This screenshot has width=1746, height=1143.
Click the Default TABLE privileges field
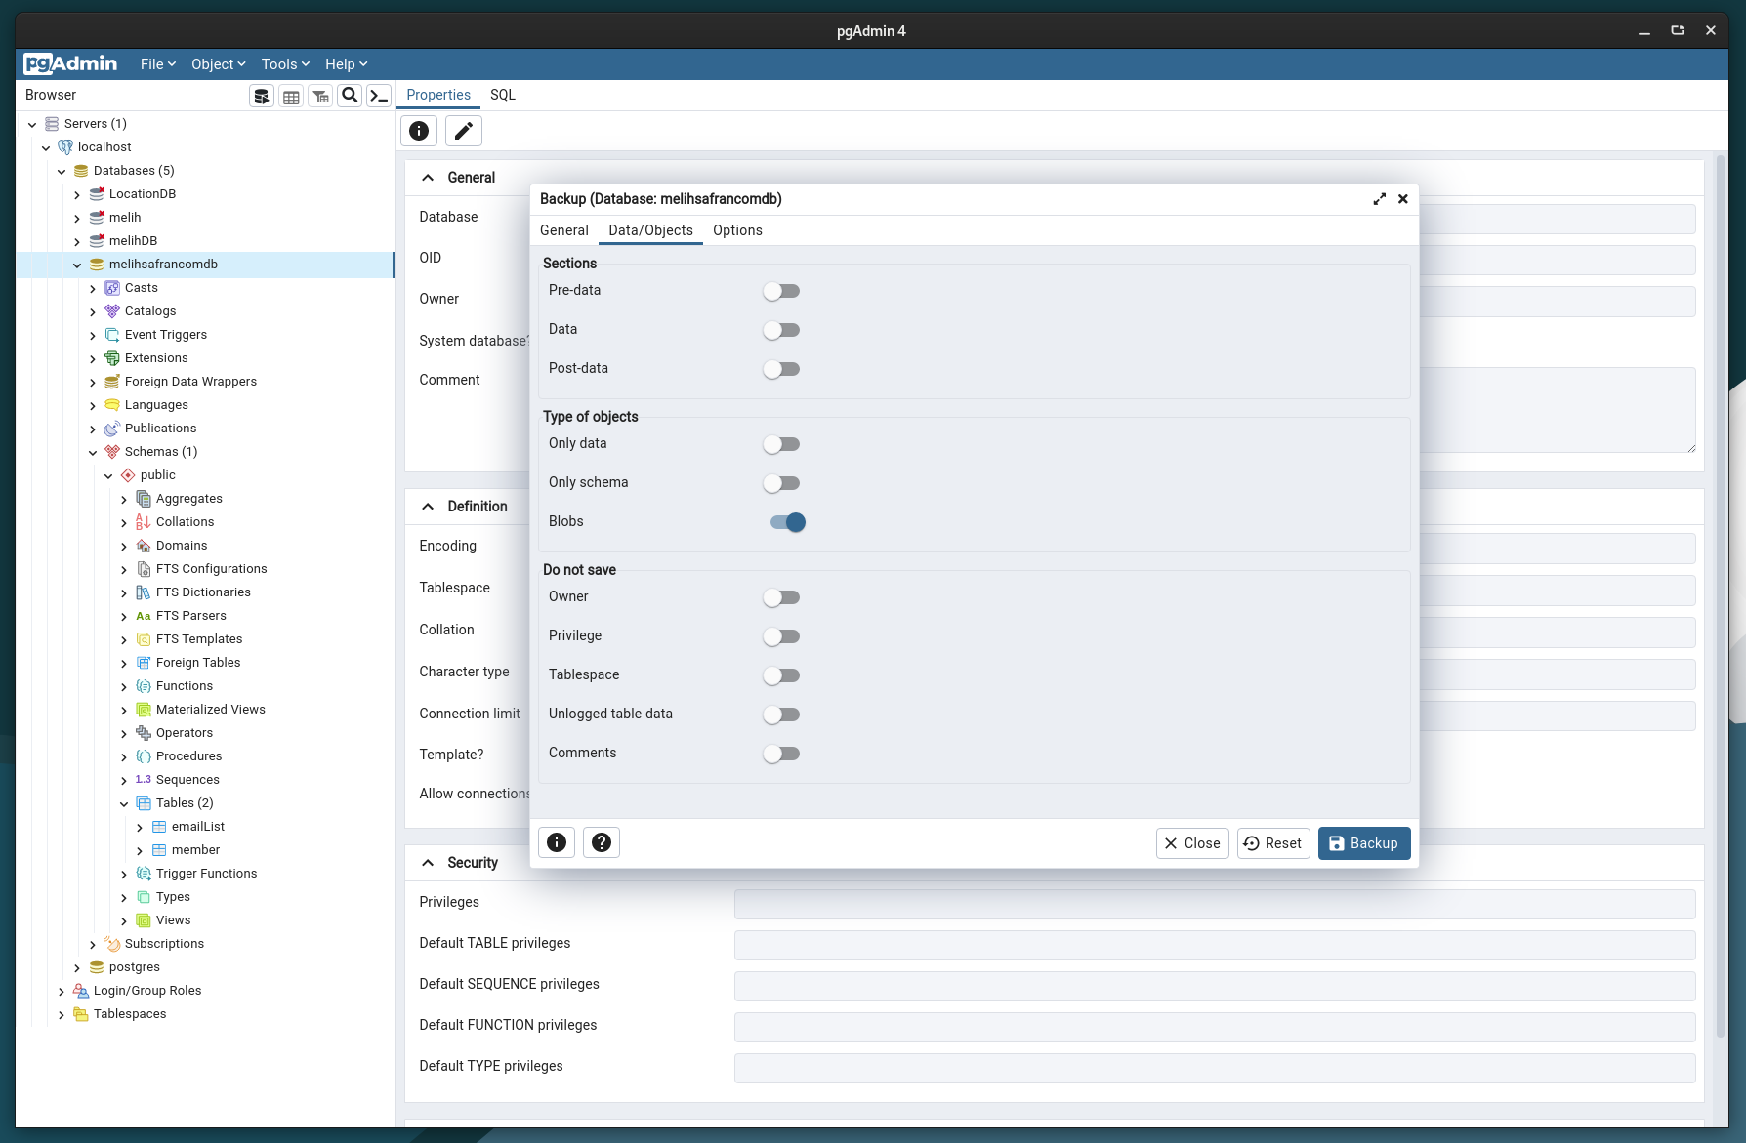(x=1215, y=945)
